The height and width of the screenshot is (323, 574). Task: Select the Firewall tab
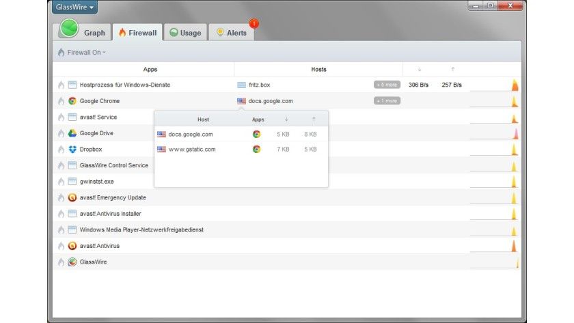click(137, 33)
